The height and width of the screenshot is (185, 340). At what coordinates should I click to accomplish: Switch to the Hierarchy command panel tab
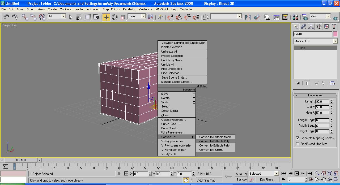[311, 27]
